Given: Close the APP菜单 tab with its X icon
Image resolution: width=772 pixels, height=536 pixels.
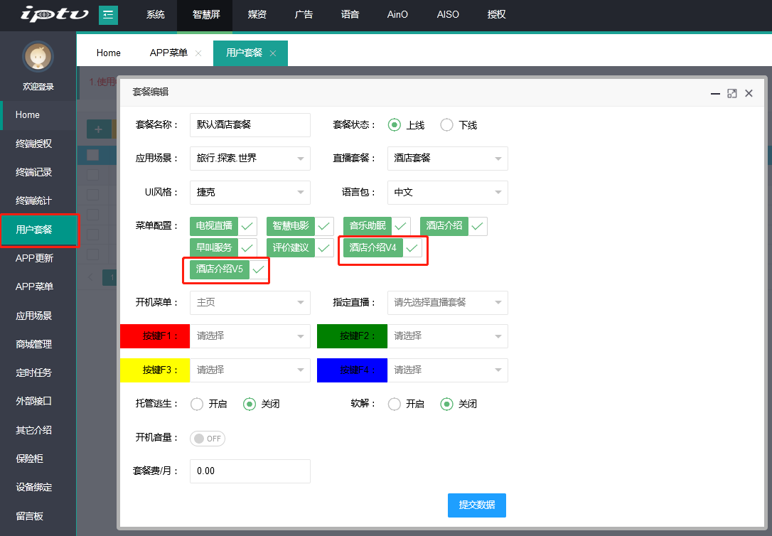Looking at the screenshot, I should point(198,53).
